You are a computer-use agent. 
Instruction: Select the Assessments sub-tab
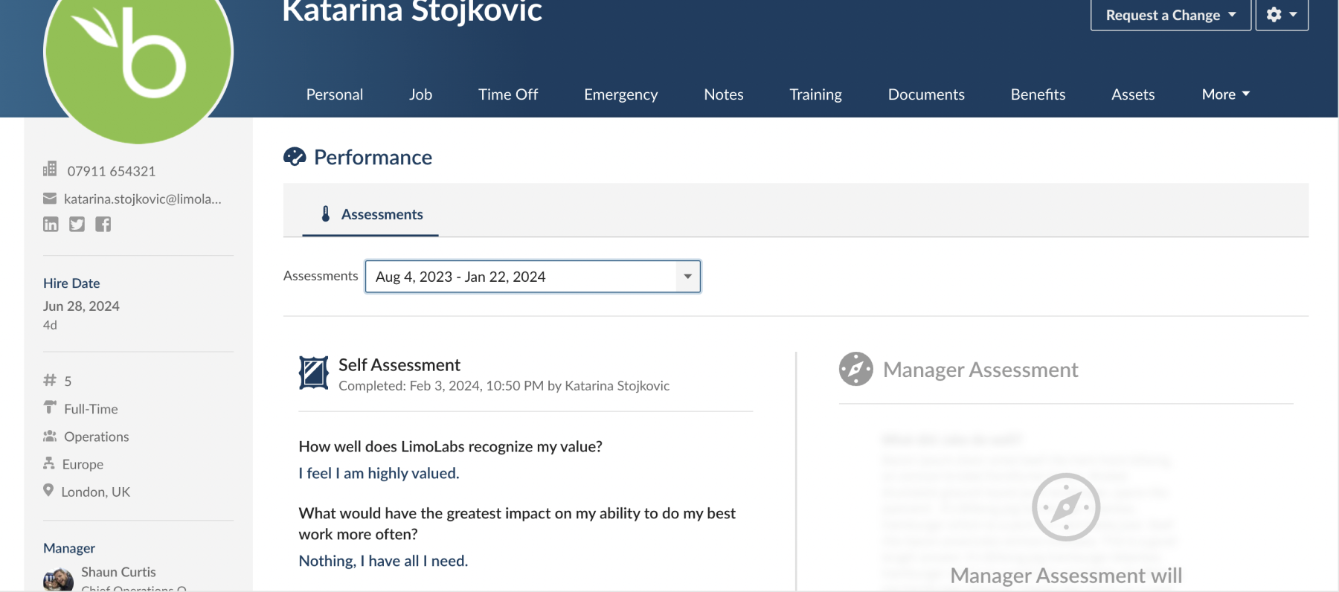(370, 214)
